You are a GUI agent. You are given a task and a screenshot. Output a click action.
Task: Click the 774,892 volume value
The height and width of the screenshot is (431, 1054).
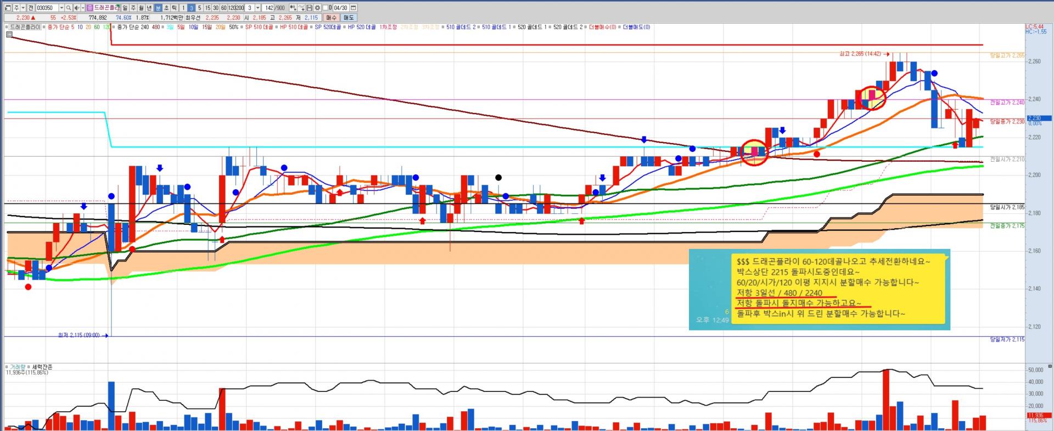click(97, 18)
